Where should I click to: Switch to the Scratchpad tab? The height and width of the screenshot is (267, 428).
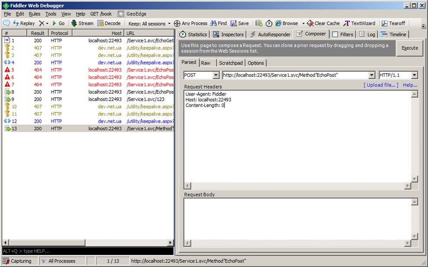231,63
